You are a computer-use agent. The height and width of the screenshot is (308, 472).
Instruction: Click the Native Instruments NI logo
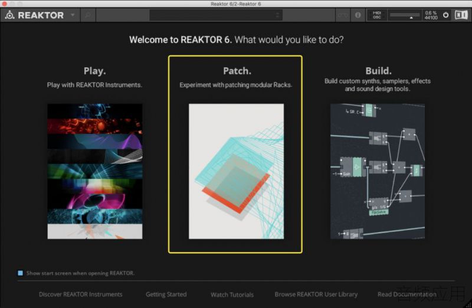pos(461,15)
